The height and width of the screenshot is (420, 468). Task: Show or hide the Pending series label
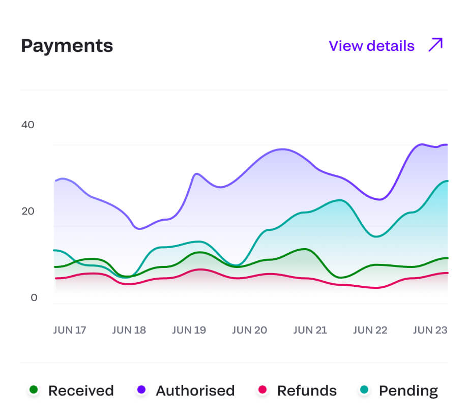408,391
